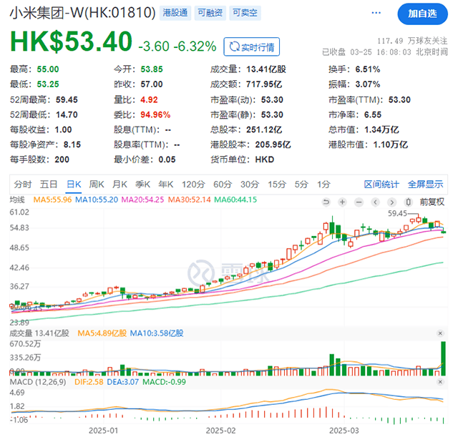This screenshot has width=458, height=437.
Task: Click the 52周最高 value 59.45
Action: [67, 100]
